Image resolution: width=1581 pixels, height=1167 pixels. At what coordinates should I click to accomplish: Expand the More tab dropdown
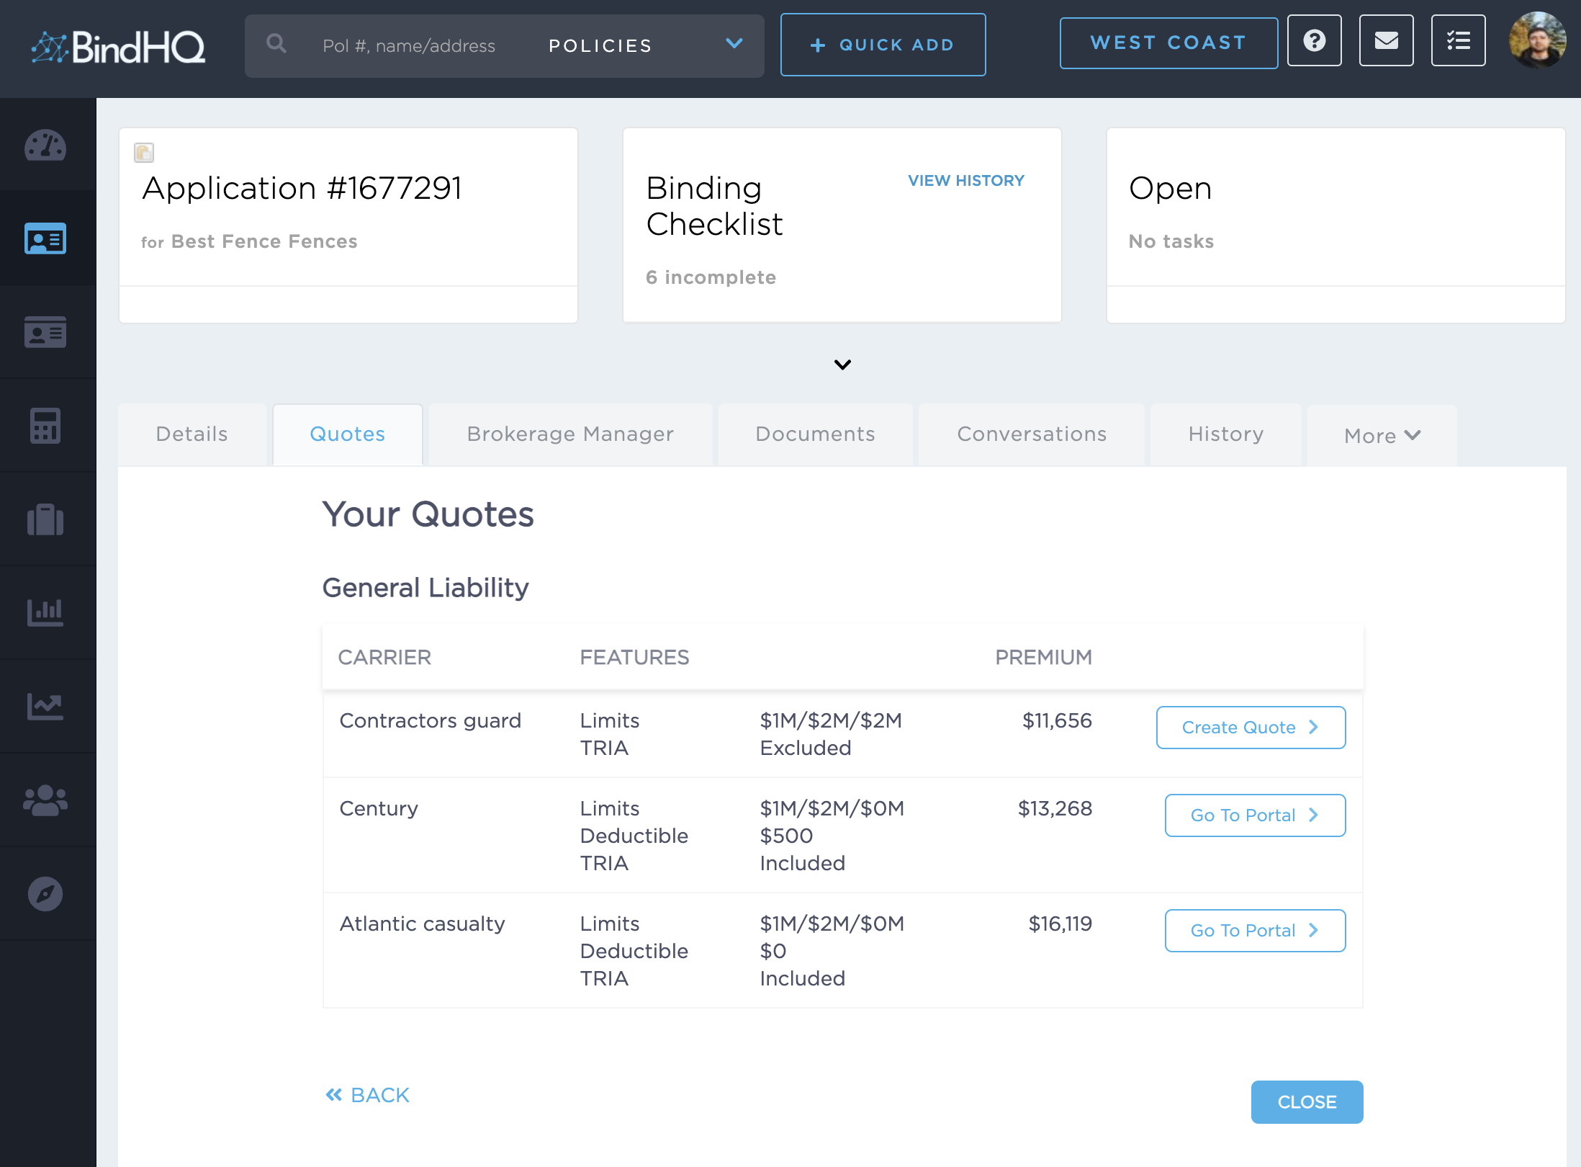[x=1382, y=436]
